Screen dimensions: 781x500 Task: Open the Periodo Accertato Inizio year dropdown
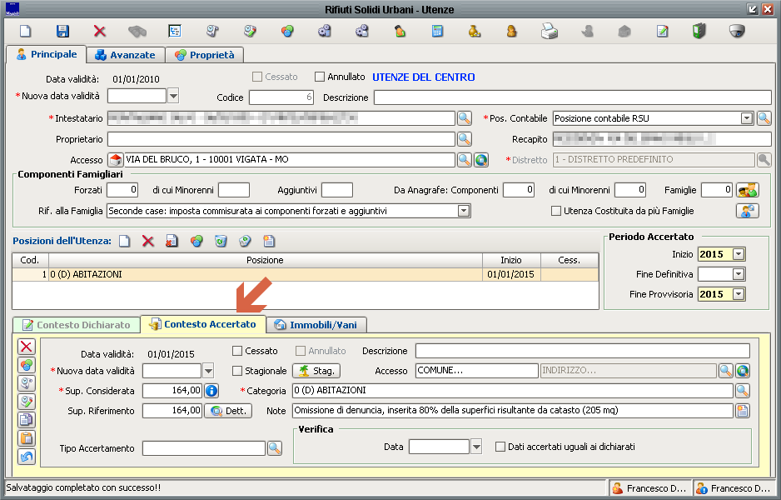coord(738,254)
